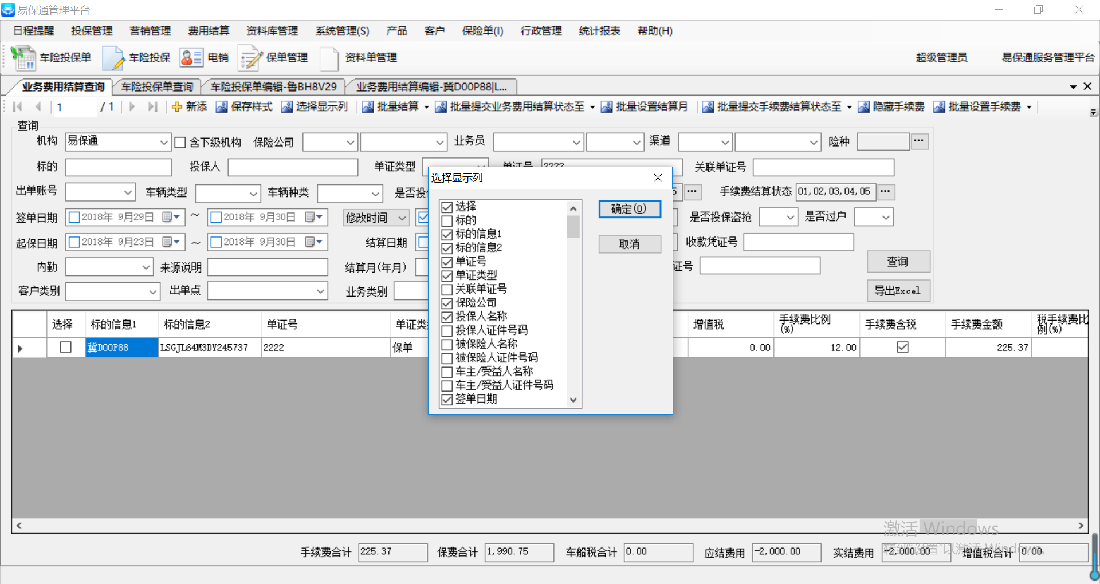This screenshot has width=1100, height=584.
Task: Click the 保存样式 save layout icon
Action: pyautogui.click(x=221, y=107)
